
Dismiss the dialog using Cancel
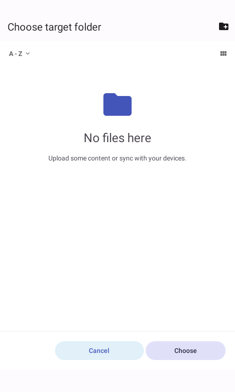pos(99,351)
